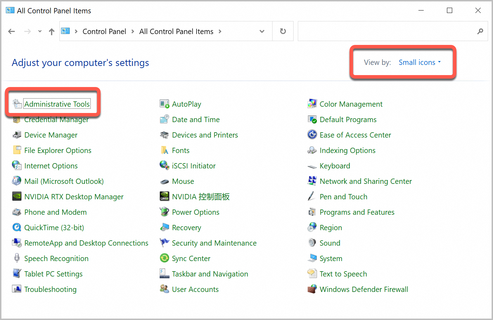Click the Internet Options globe icon
The image size is (493, 320).
coord(17,166)
